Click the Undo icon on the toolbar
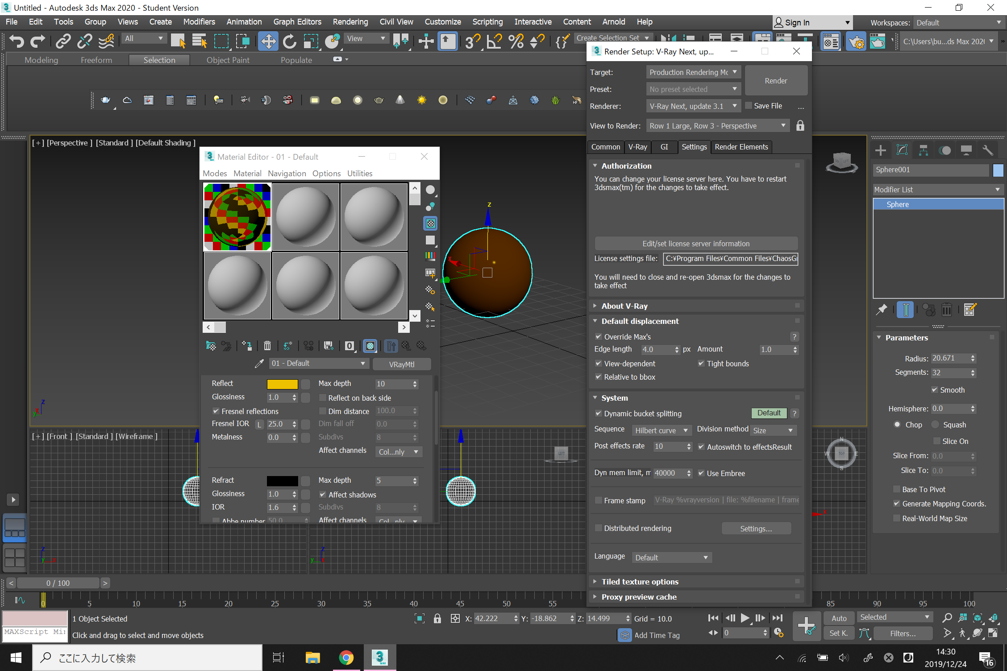 click(16, 41)
